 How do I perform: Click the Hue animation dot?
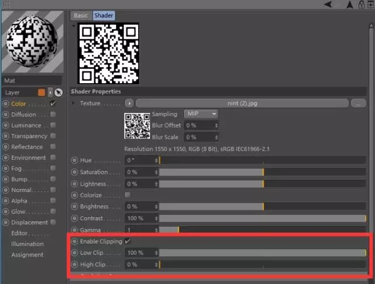(74, 160)
